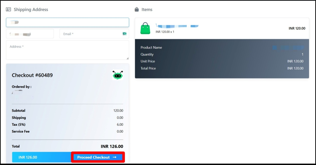Click the Address box resize handle
The height and width of the screenshot is (165, 316).
click(x=127, y=58)
